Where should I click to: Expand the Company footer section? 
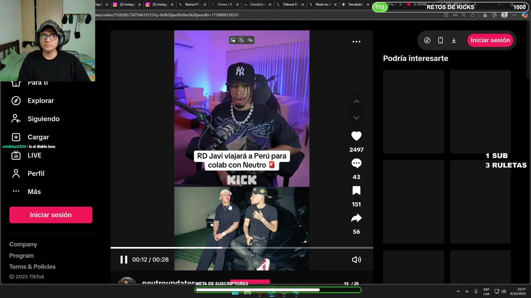23,245
